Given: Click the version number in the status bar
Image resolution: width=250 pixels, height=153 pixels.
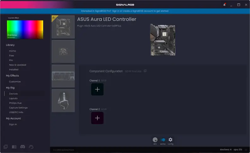Looking at the screenshot, I should point(64,150).
